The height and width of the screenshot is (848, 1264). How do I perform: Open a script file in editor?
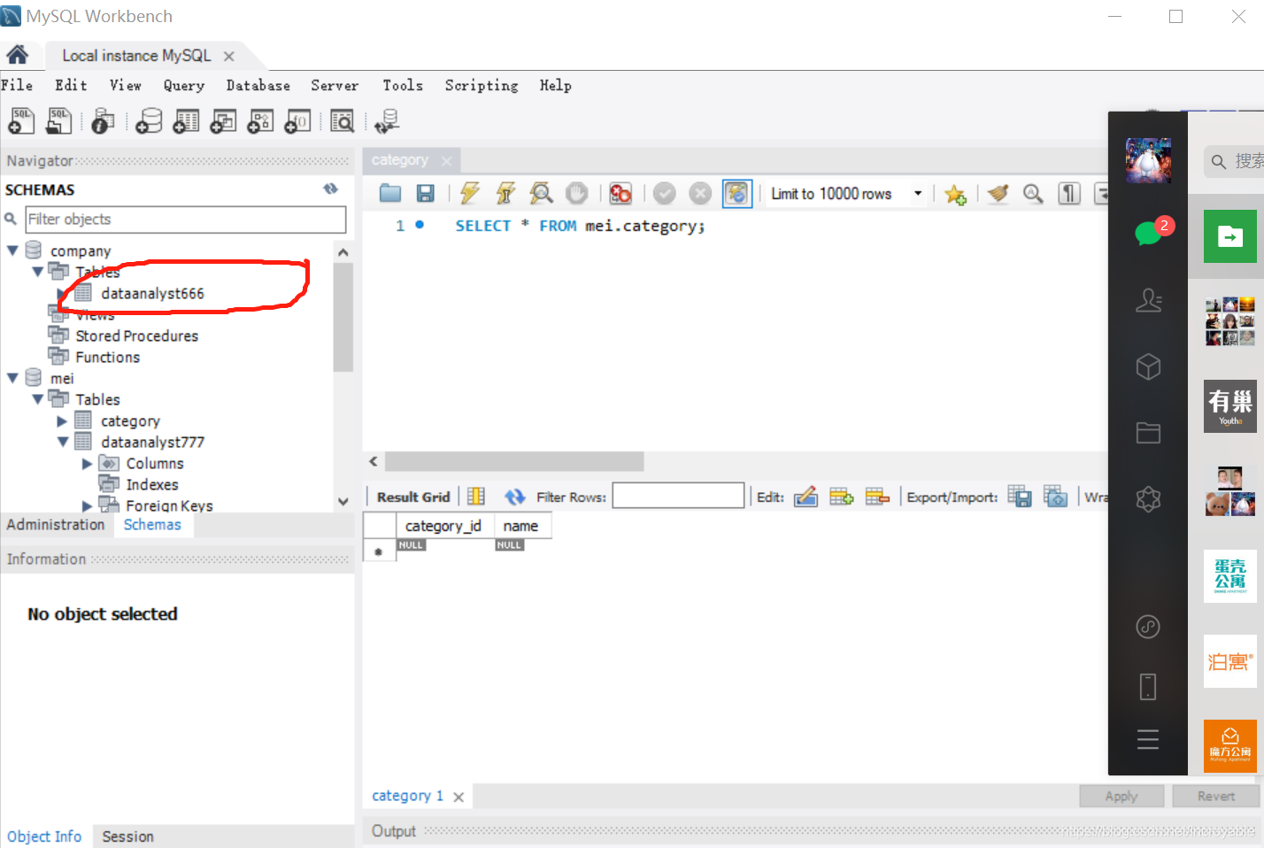(x=390, y=193)
